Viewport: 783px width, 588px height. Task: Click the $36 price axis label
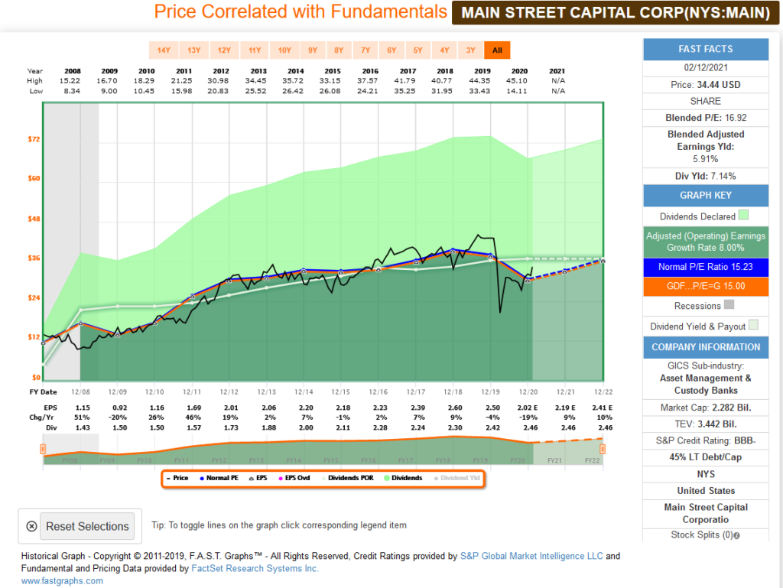34,258
